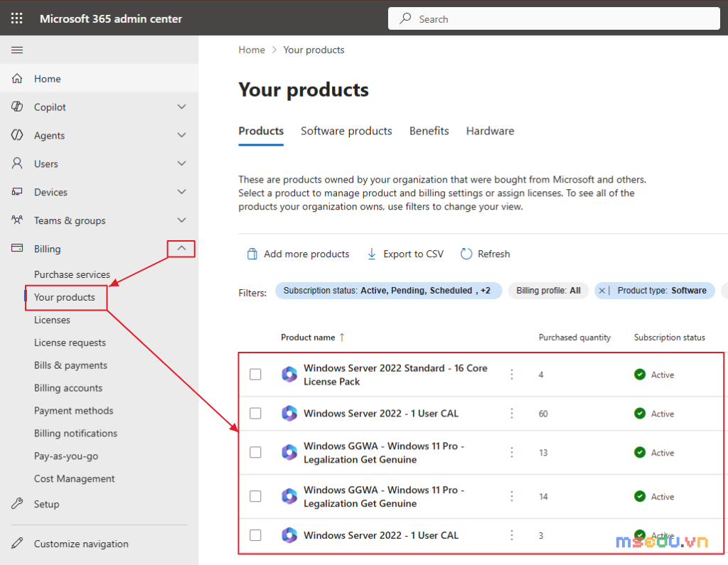The image size is (728, 565).
Task: Select checkbox for User CAL with quantity 60
Action: click(x=255, y=413)
